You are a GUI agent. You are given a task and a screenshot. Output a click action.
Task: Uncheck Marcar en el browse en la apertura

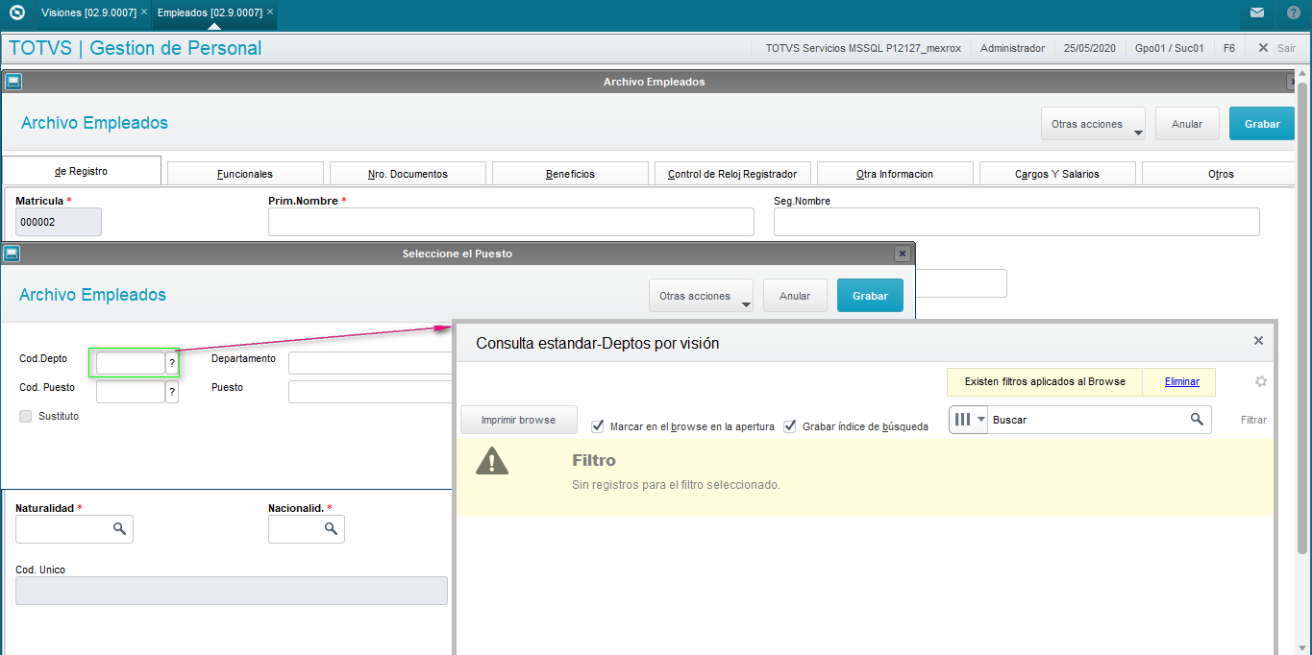click(x=598, y=425)
